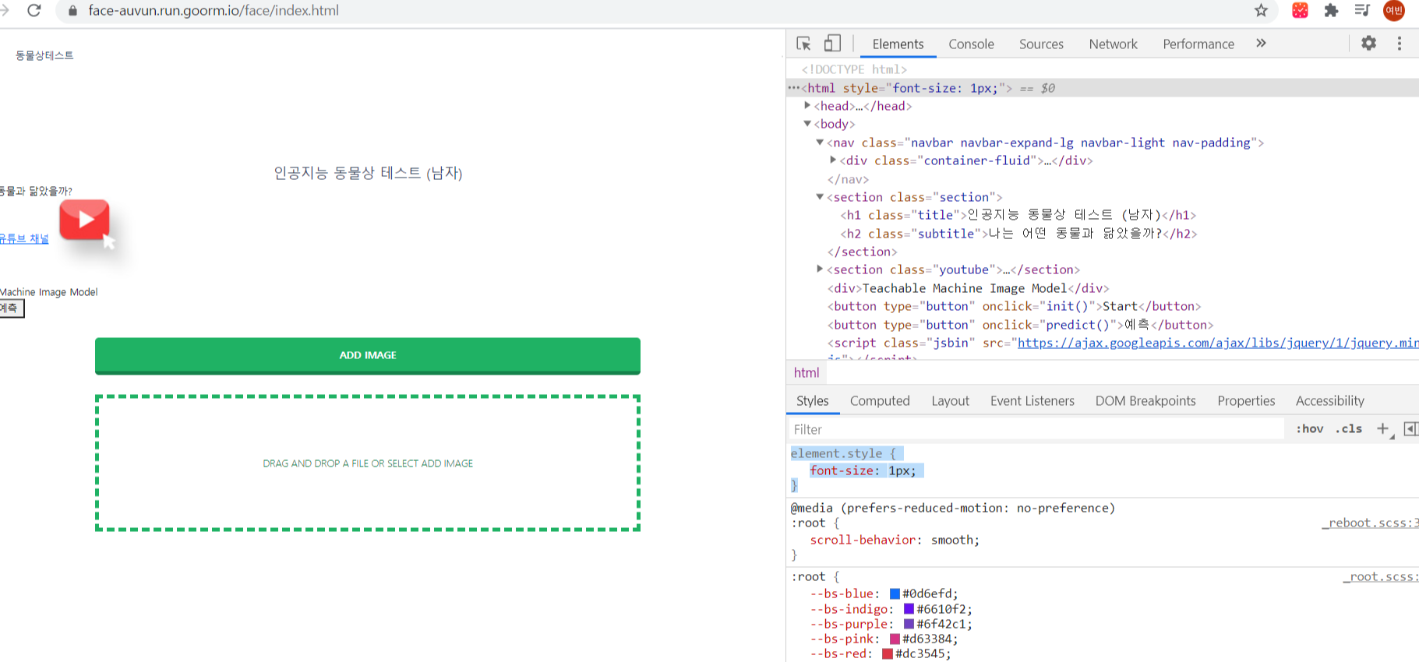Open the --bs-indigo color swatch

coord(909,609)
